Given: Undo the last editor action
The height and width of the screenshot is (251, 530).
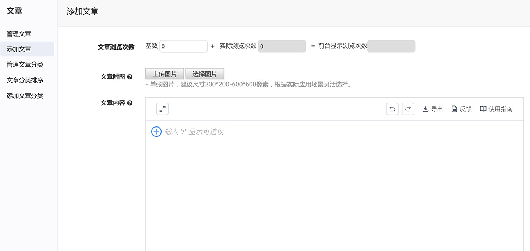Looking at the screenshot, I should 392,109.
